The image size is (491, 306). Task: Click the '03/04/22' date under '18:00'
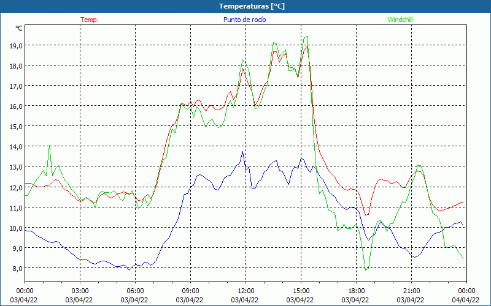355,300
